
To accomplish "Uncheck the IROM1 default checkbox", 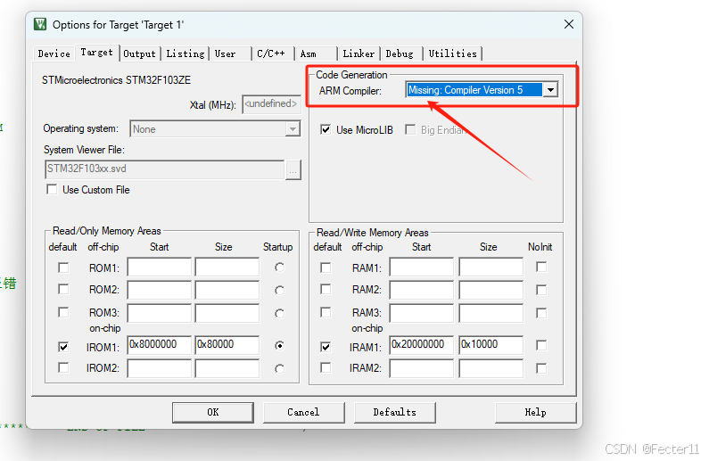I will click(x=63, y=347).
